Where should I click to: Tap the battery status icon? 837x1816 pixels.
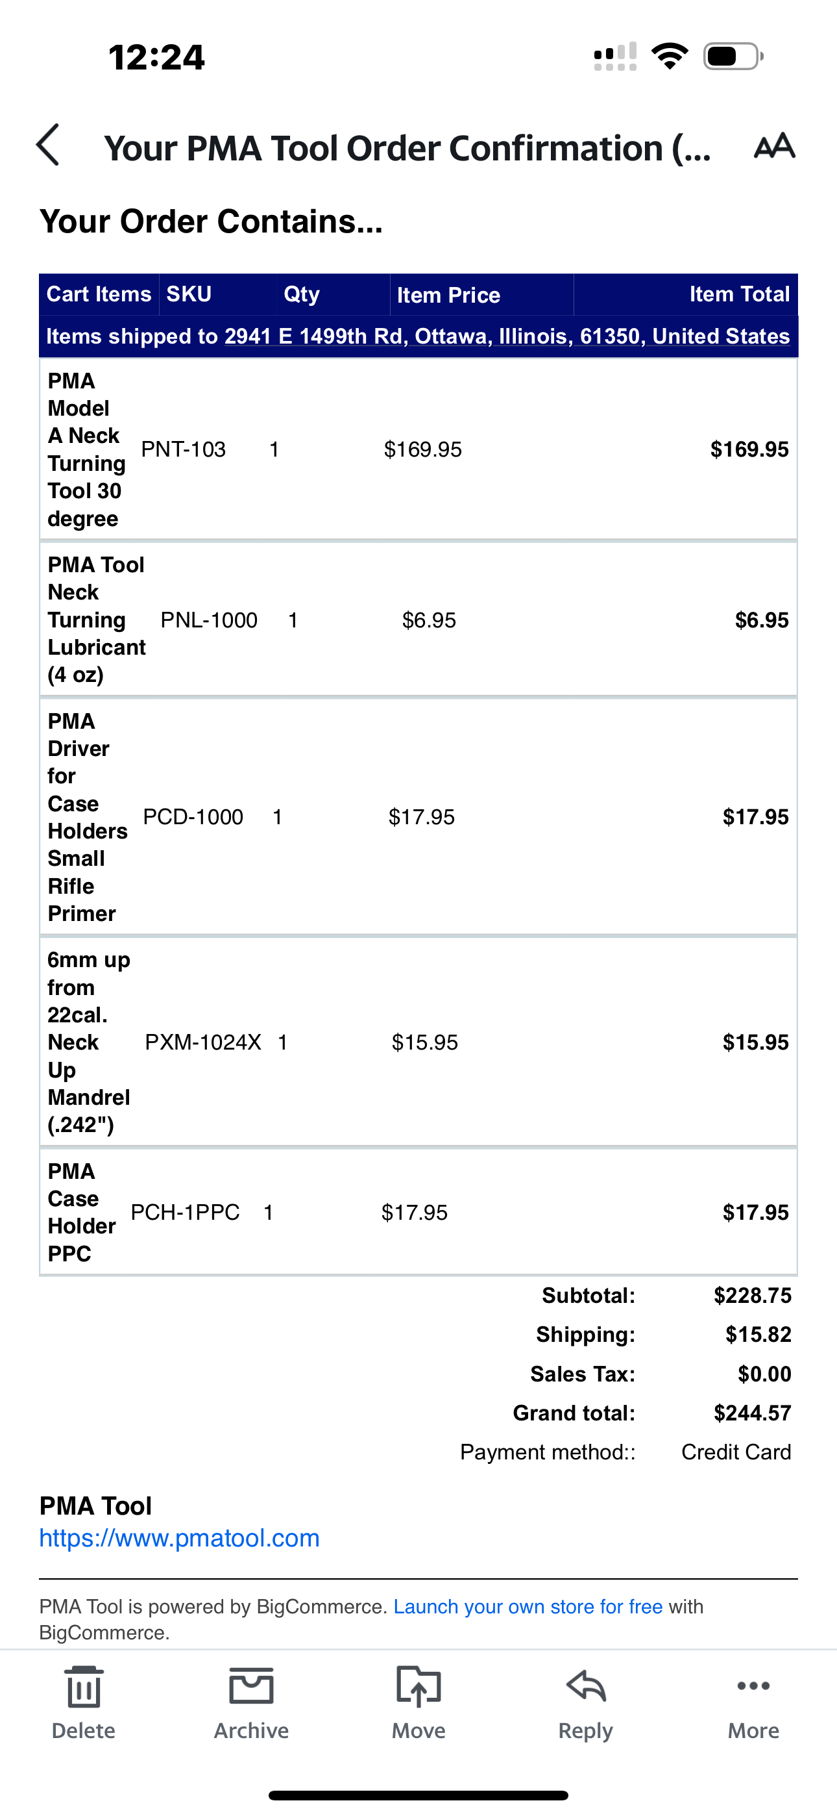tap(733, 57)
